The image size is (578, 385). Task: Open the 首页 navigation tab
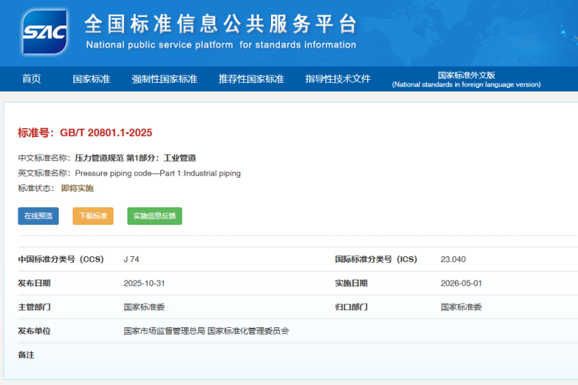point(32,79)
